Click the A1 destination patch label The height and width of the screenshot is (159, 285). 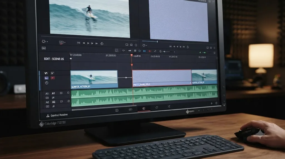(x=47, y=93)
